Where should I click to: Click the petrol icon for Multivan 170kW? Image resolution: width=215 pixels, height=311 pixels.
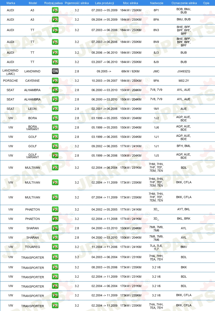tap(55, 167)
